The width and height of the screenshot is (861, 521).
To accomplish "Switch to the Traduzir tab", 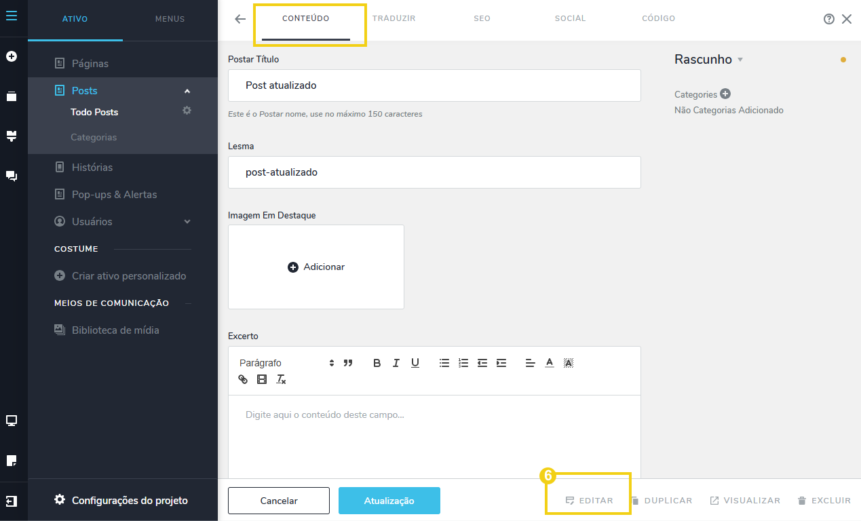I will pyautogui.click(x=394, y=18).
